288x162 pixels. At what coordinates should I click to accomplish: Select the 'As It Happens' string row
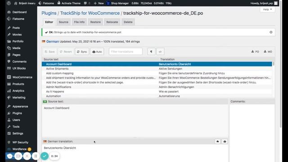coord(157,91)
